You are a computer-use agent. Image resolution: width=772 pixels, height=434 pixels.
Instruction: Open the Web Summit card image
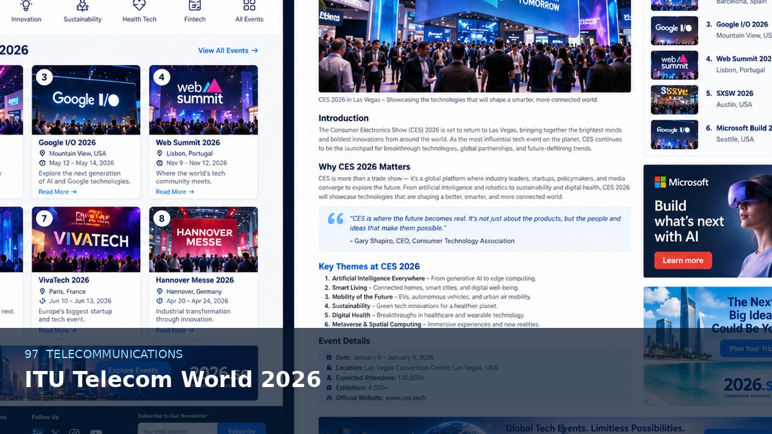(x=203, y=100)
